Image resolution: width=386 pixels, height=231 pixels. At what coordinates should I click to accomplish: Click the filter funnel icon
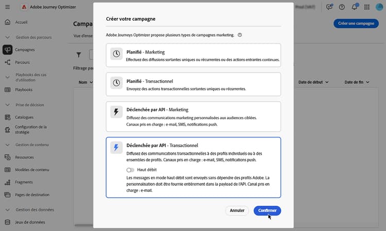(79, 55)
